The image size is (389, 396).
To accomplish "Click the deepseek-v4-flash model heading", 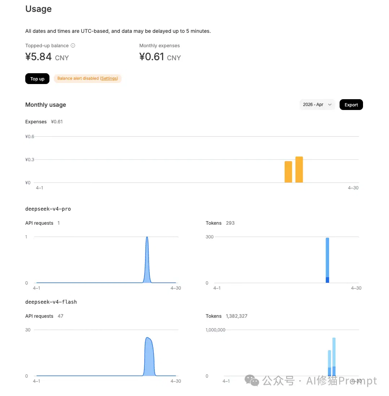I will click(51, 302).
